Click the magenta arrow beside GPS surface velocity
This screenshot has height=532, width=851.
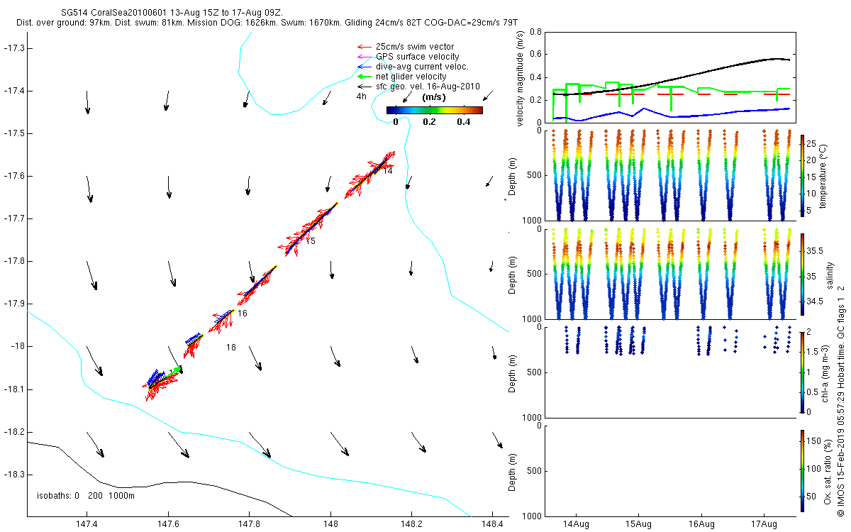(365, 57)
